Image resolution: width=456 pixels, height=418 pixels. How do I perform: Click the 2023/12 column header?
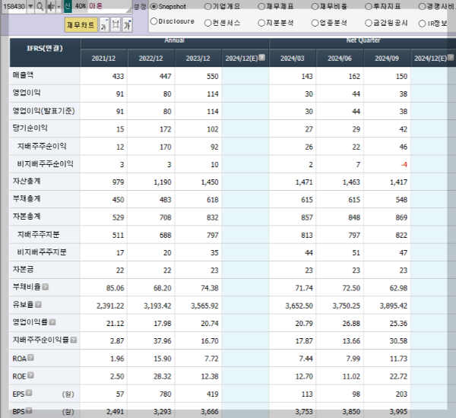pos(198,59)
